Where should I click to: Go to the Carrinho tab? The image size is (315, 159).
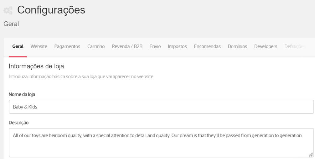tap(96, 46)
